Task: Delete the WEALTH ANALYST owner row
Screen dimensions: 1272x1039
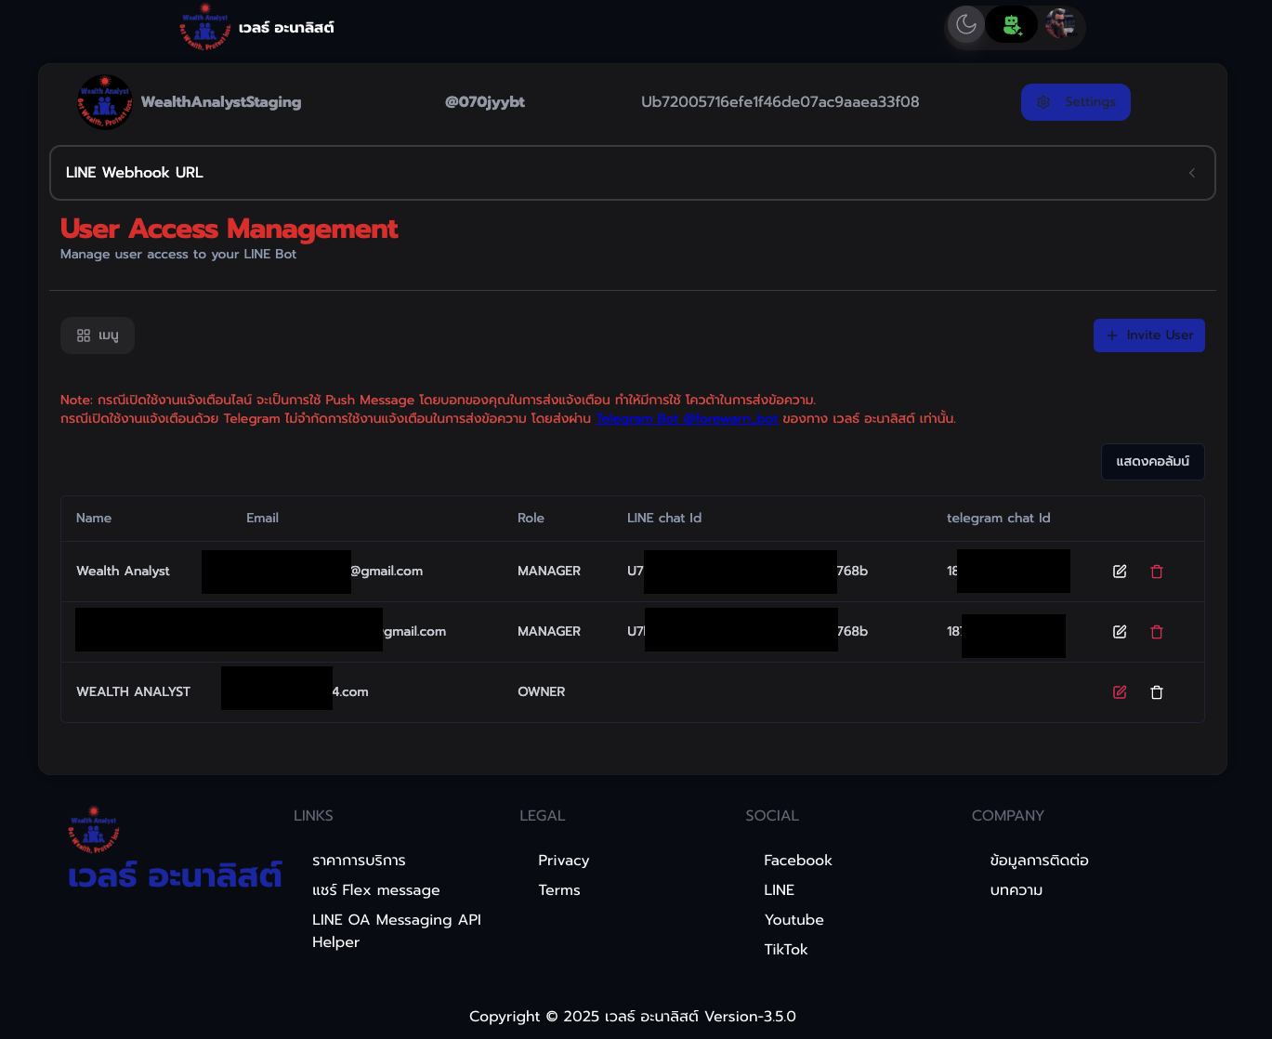Action: tap(1157, 692)
